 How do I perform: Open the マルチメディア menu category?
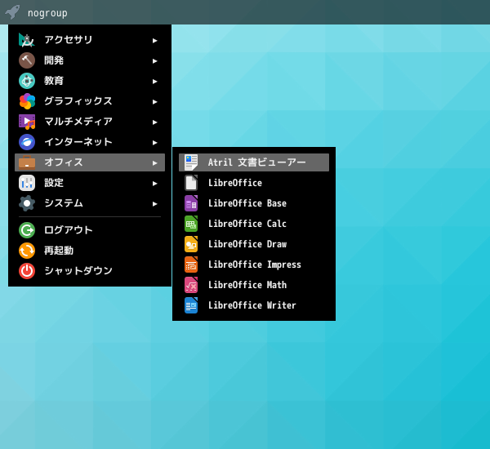click(x=90, y=122)
